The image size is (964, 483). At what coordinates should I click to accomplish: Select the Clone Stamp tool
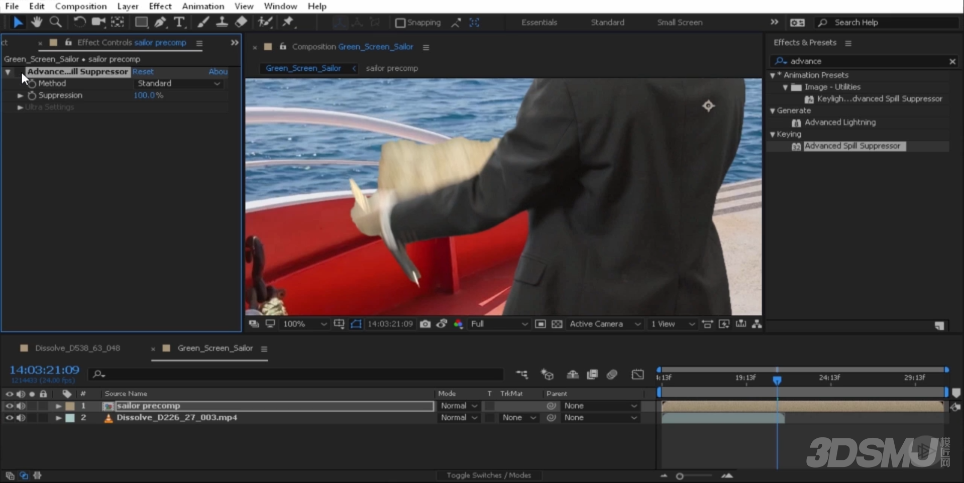[222, 22]
